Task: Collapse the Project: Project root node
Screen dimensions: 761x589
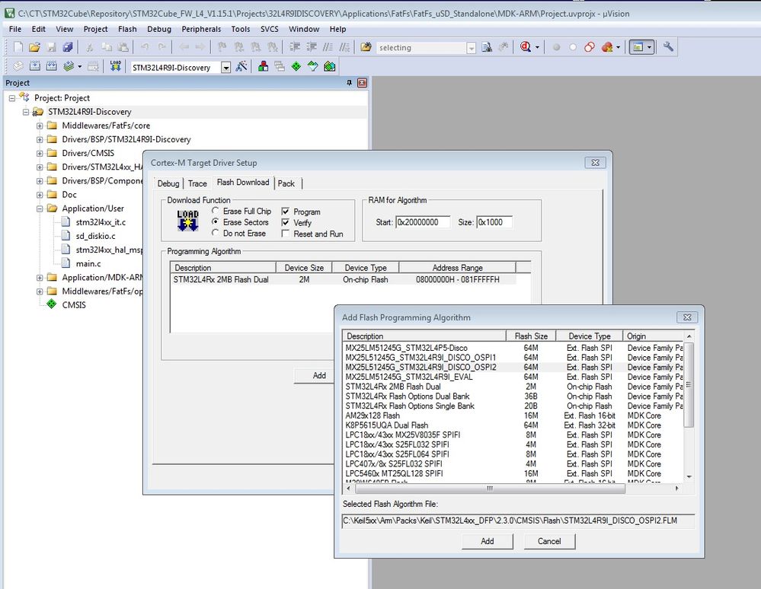Action: tap(12, 98)
